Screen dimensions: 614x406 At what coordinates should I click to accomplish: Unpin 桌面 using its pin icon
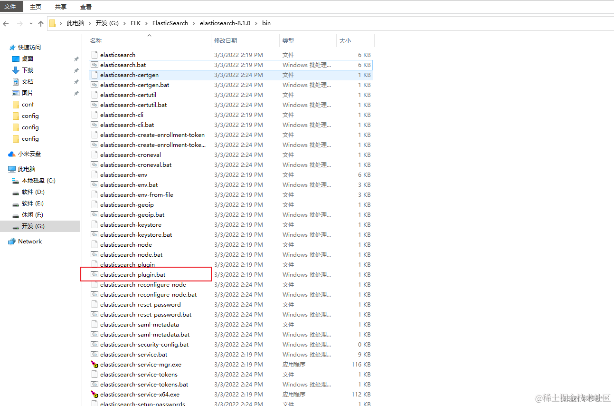pos(76,59)
